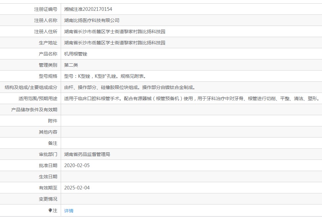Select expiry date 2025-02-04
322x217 pixels.
tap(77, 188)
